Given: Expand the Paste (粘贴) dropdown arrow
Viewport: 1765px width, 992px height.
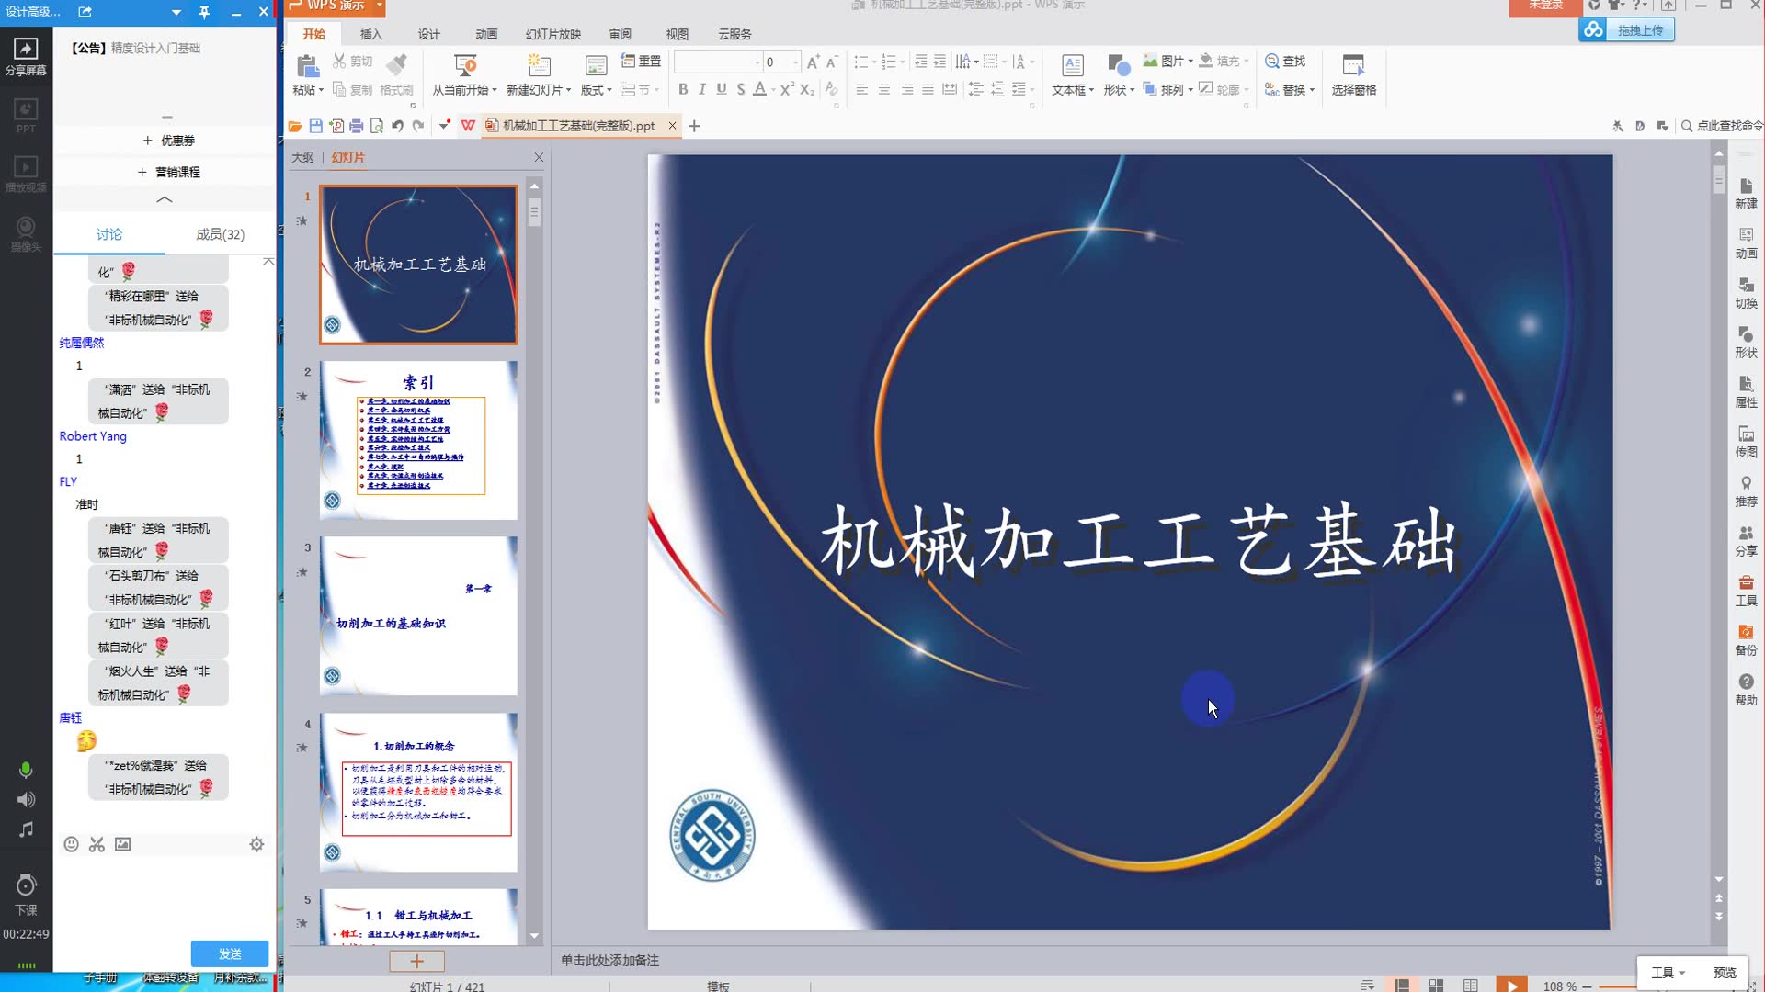Looking at the screenshot, I should pyautogui.click(x=321, y=90).
